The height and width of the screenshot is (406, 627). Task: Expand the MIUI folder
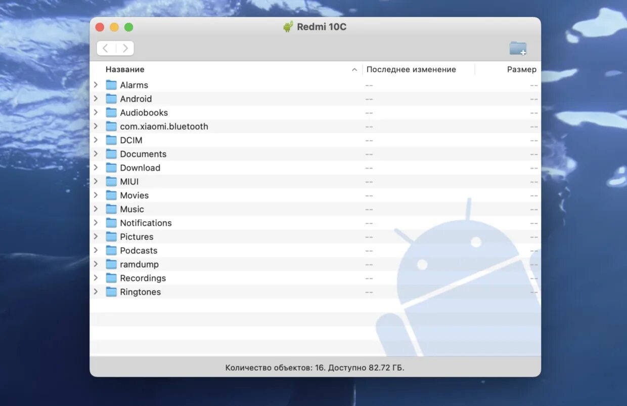click(x=96, y=181)
